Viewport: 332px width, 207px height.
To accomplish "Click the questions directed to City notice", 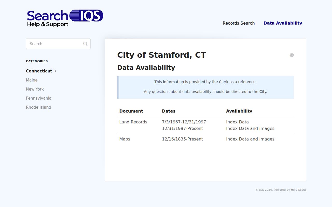I will pos(205,92).
